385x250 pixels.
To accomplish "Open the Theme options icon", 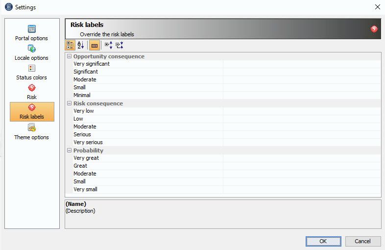I will coord(32,127).
